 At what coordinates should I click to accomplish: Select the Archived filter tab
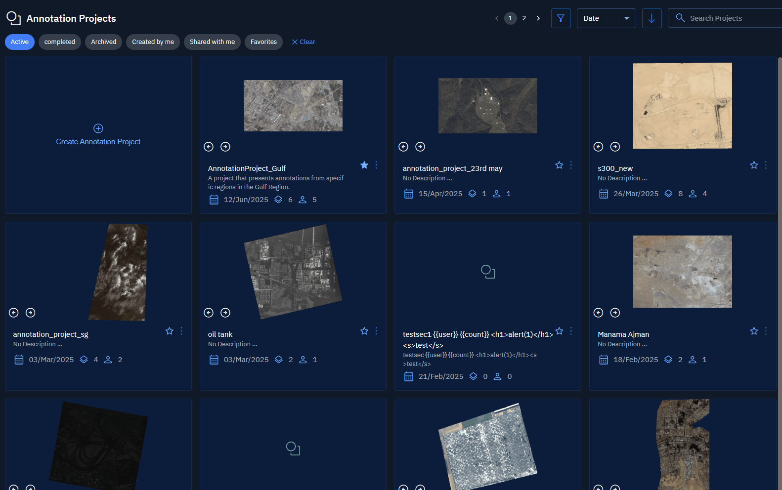coord(103,42)
